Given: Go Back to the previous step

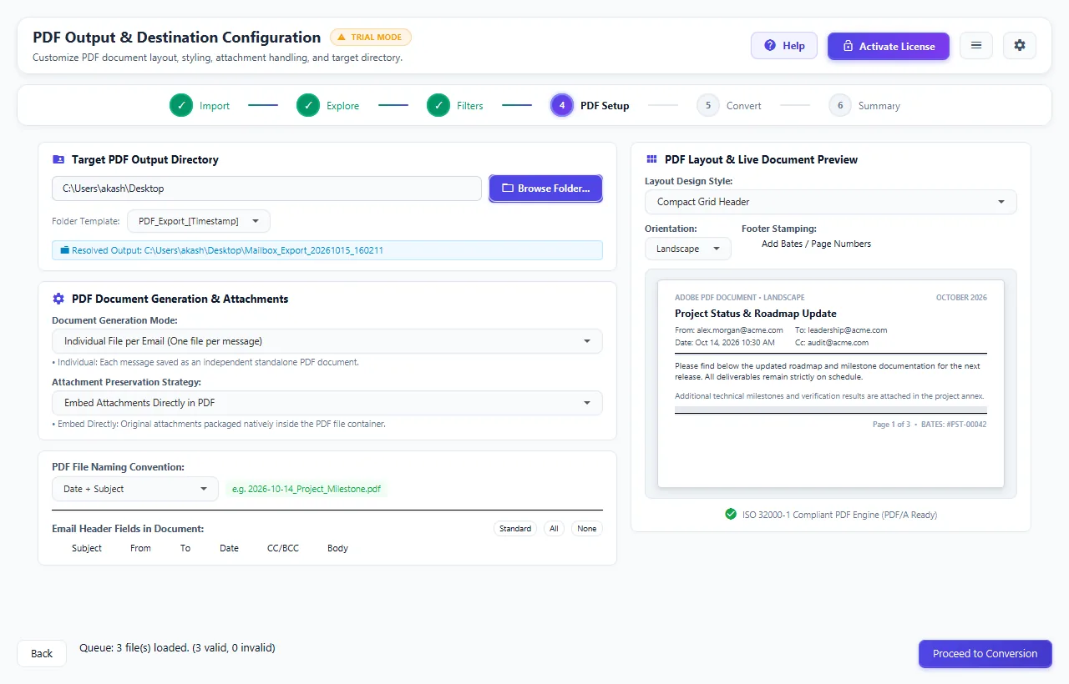Looking at the screenshot, I should pyautogui.click(x=42, y=654).
